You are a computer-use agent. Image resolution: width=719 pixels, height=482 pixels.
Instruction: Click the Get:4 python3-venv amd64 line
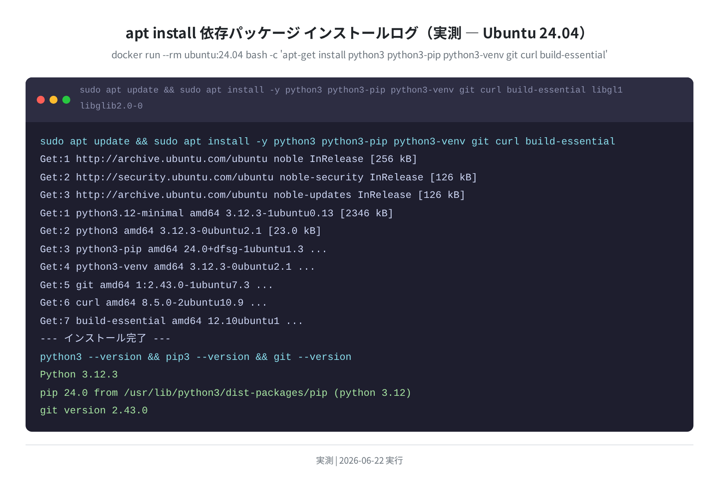(177, 267)
